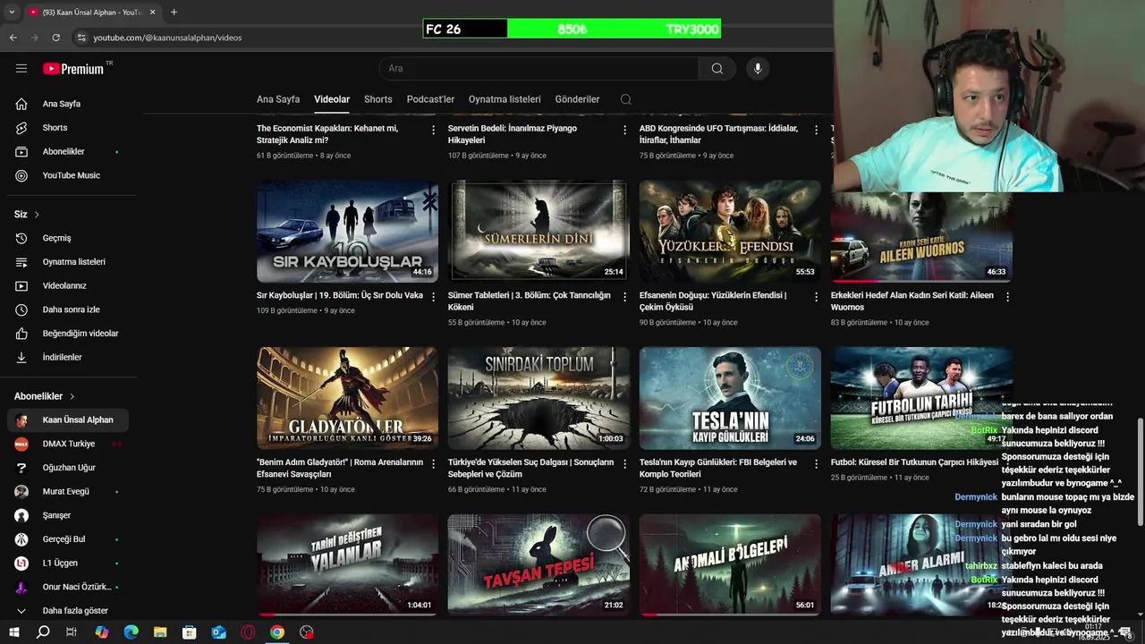
Task: Go to the YouTube Premium logo home
Action: 73,69
